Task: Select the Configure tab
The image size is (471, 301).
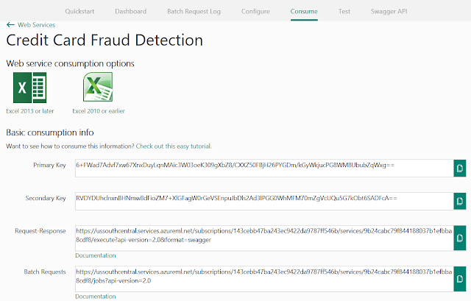Action: [255, 12]
